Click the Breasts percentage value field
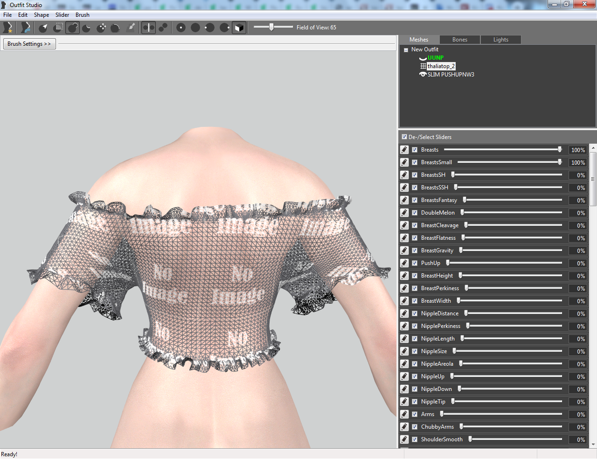597x459 pixels. tap(577, 150)
